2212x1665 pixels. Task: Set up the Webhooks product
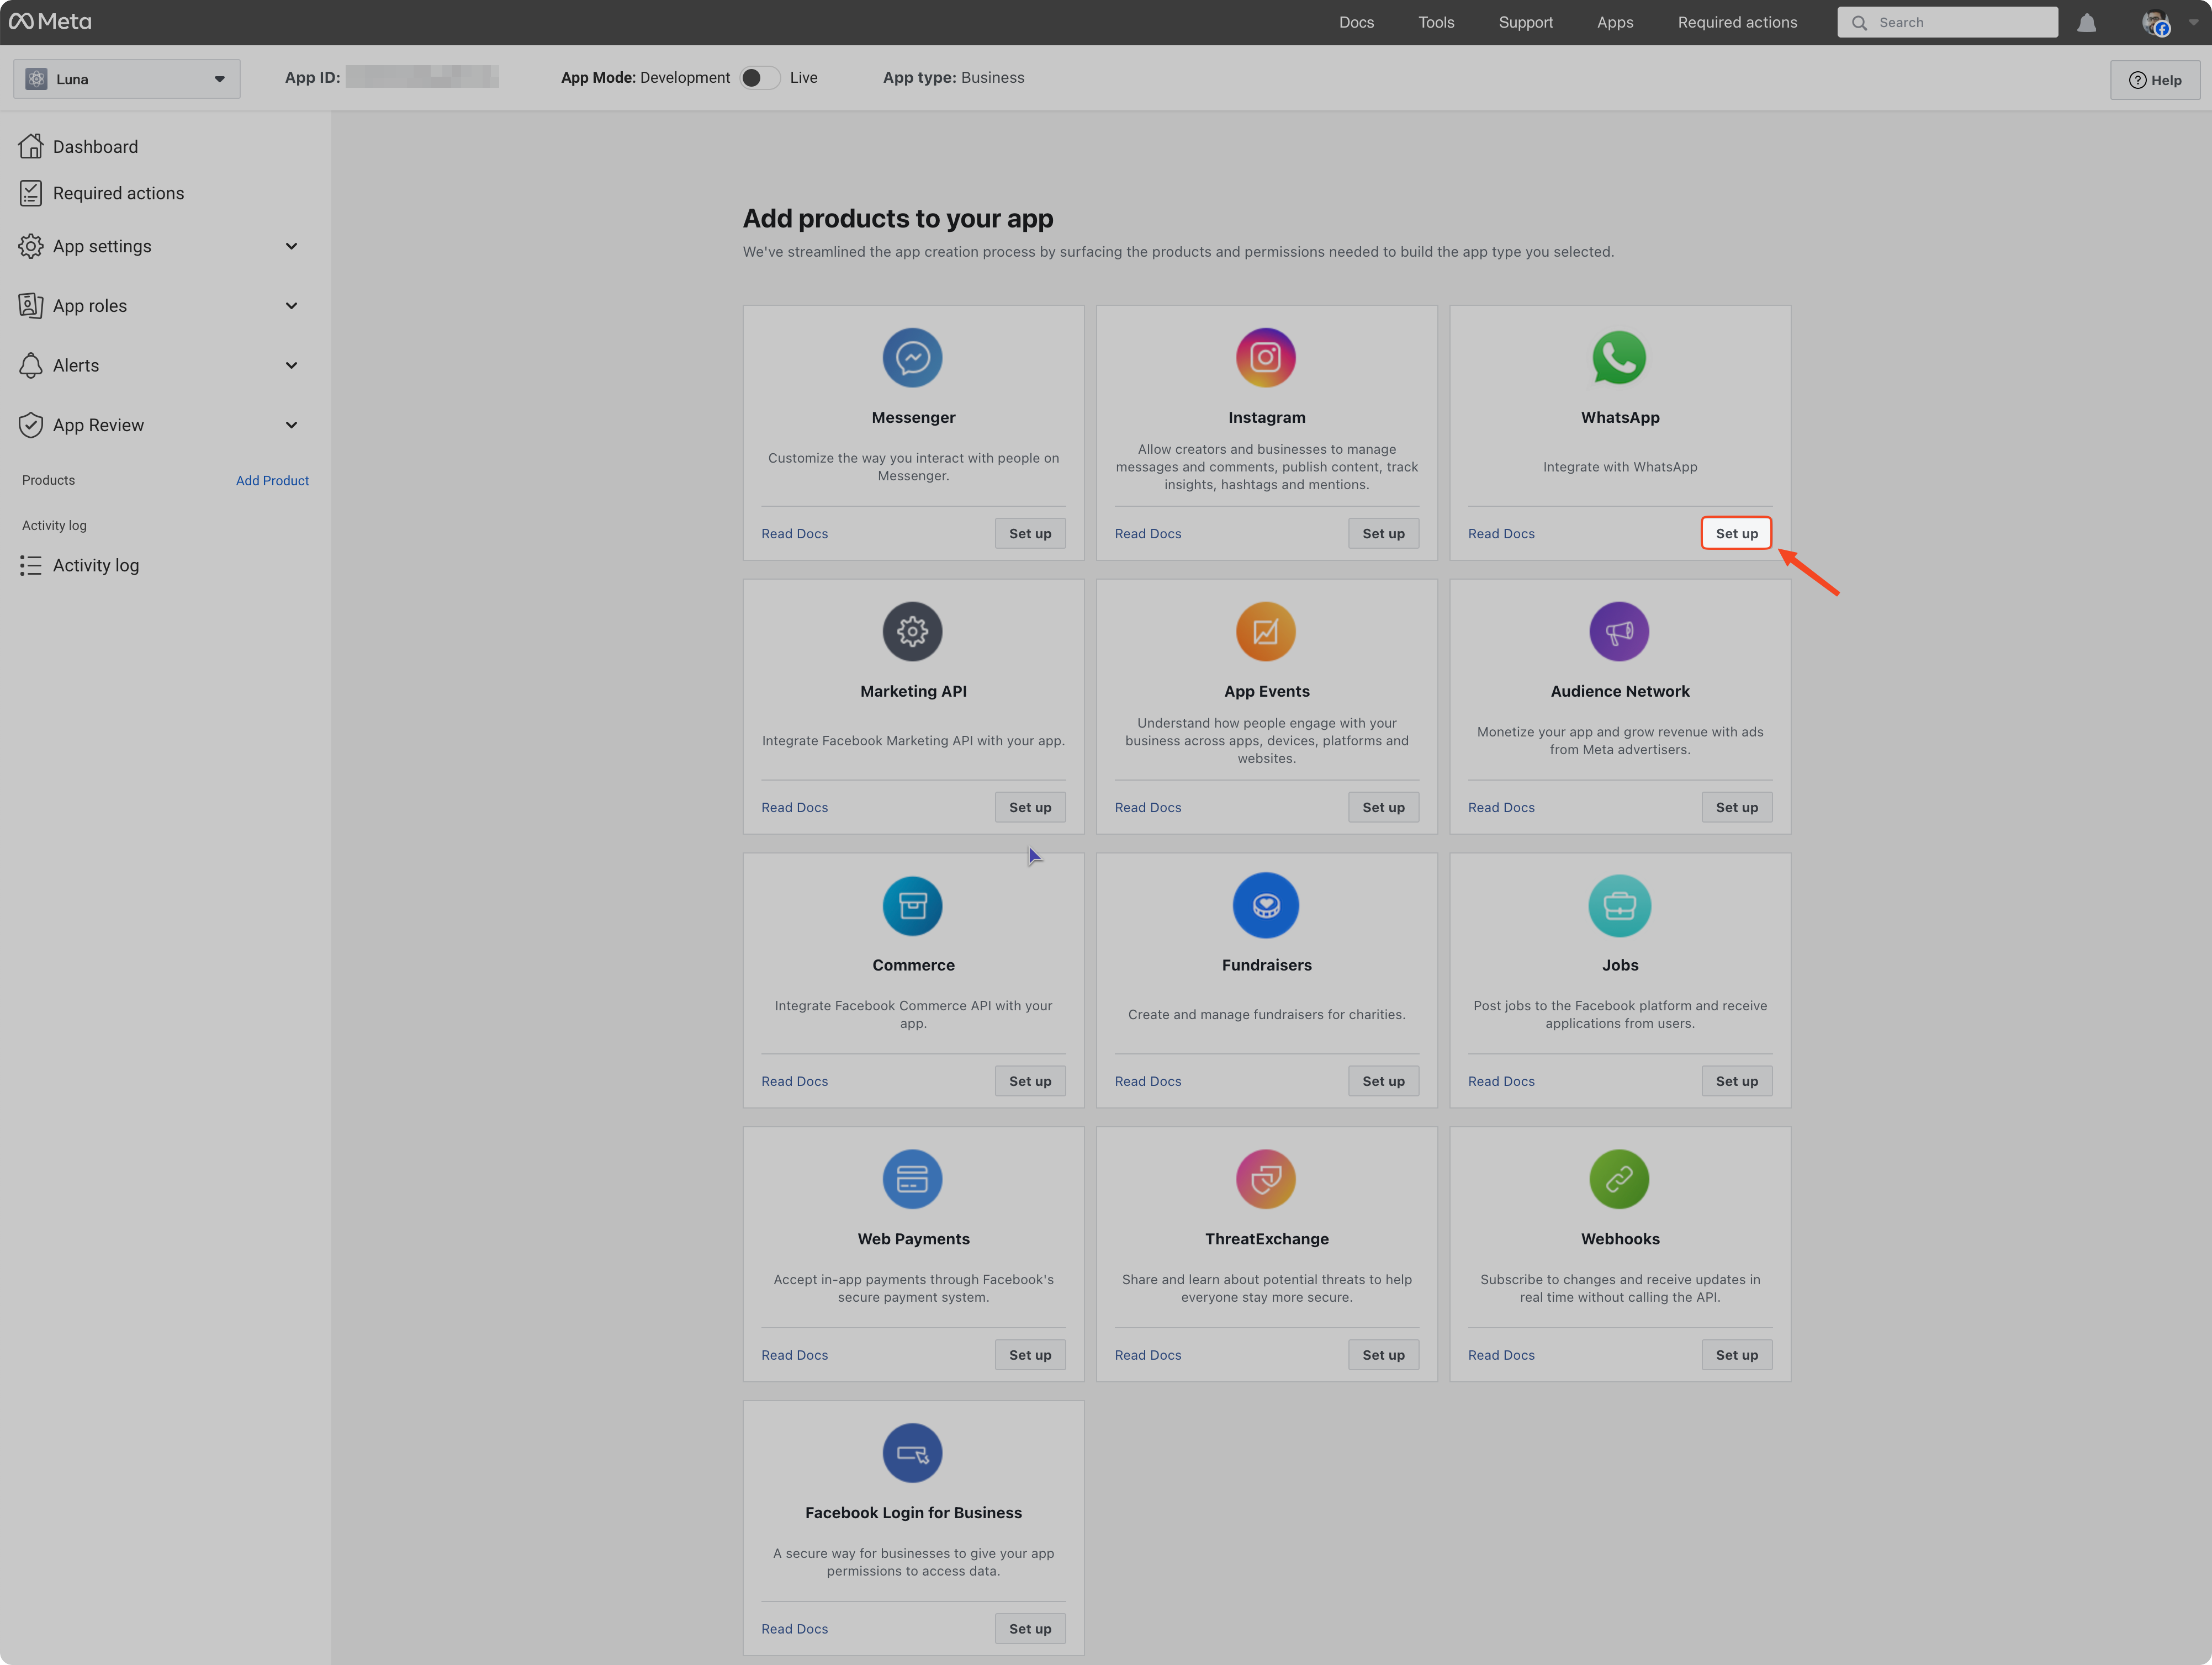point(1736,1355)
